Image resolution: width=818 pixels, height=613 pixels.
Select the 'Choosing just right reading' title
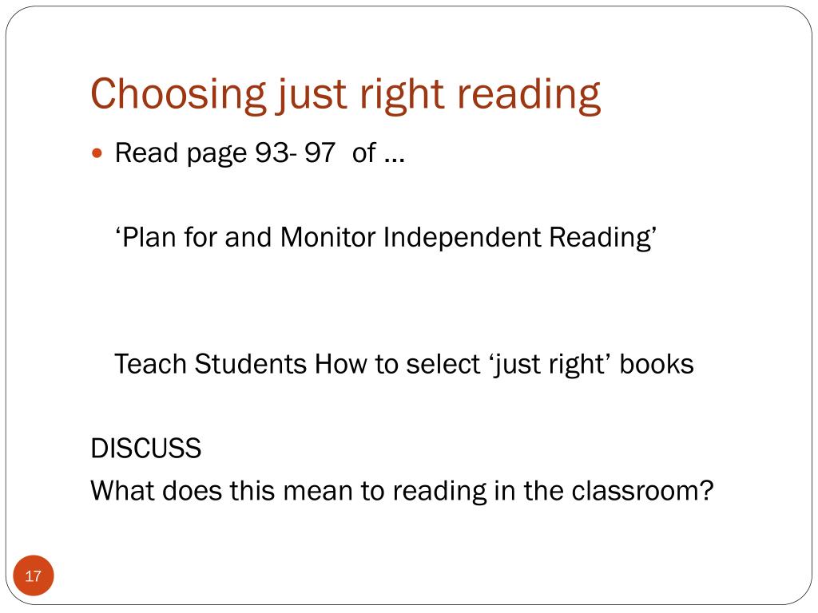346,94
